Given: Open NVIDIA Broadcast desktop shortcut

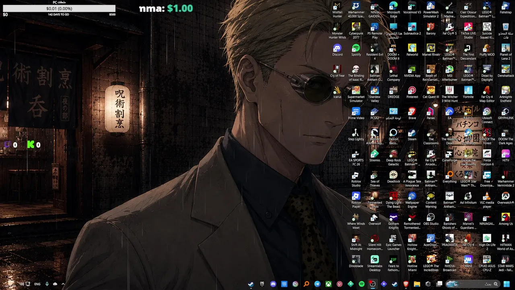Looking at the screenshot, I should point(449,263).
